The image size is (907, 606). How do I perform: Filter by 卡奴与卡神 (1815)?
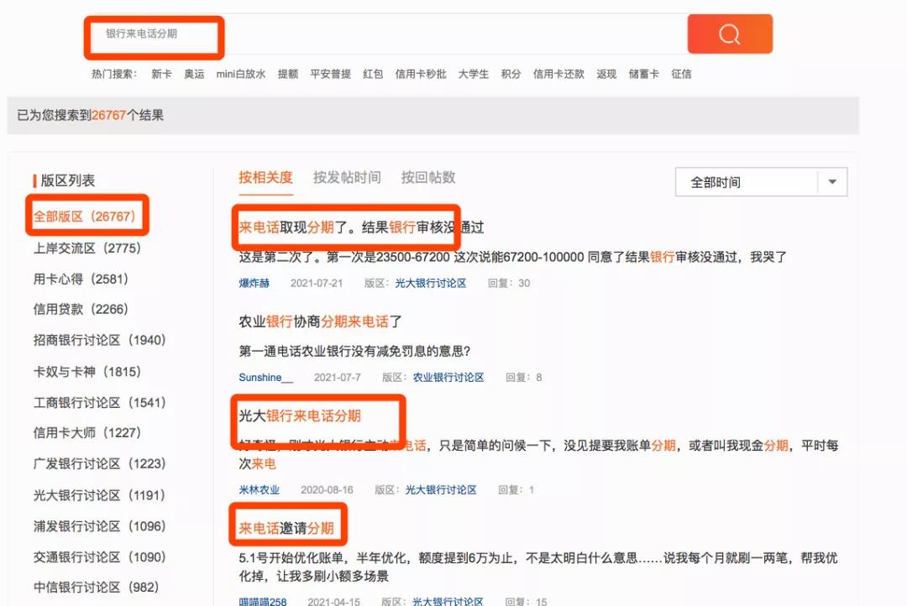[x=87, y=371]
